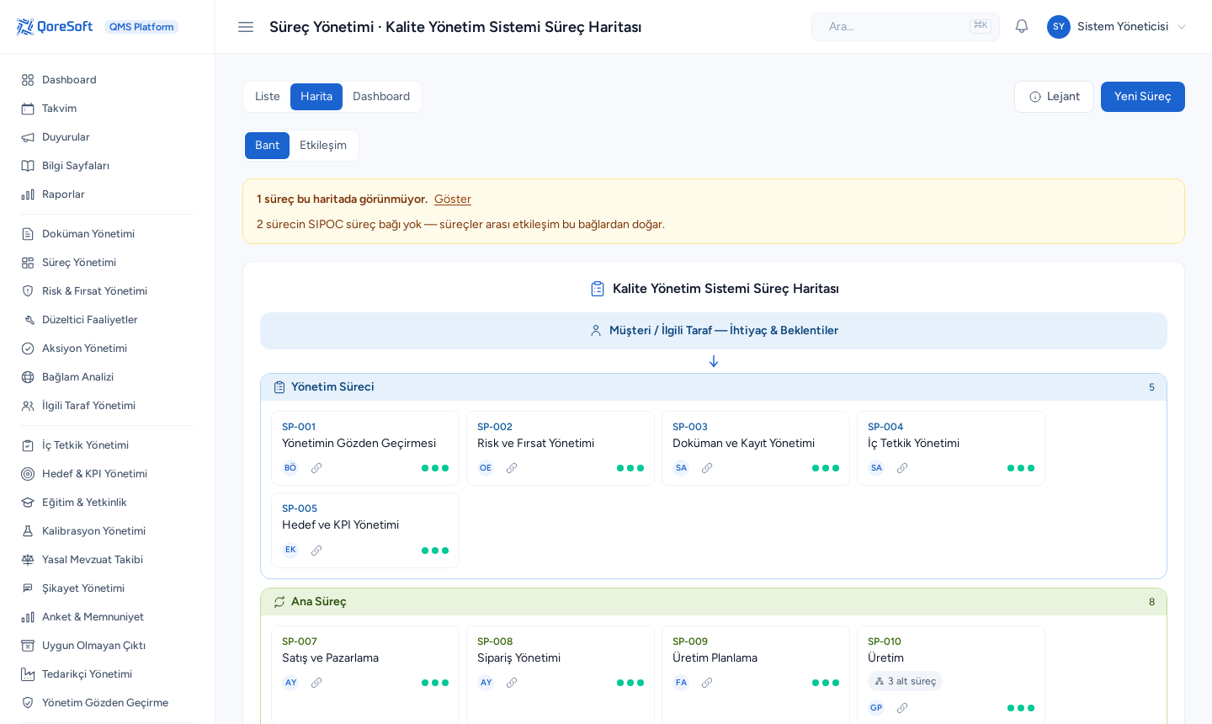
Task: Click the Raporlar chart icon in sidebar
Action: [x=28, y=194]
